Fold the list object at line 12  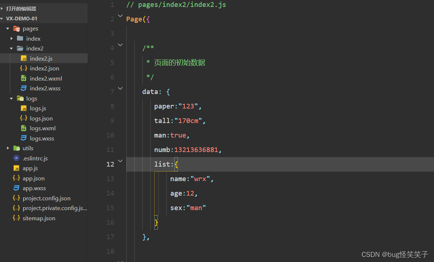pyautogui.click(x=120, y=161)
